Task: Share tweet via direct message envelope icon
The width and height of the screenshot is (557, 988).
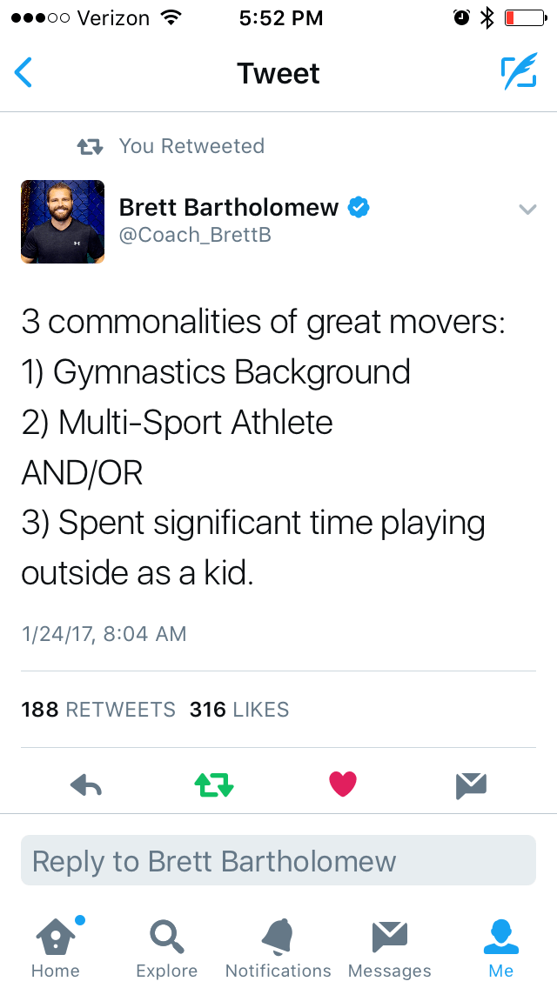Action: coord(471,785)
